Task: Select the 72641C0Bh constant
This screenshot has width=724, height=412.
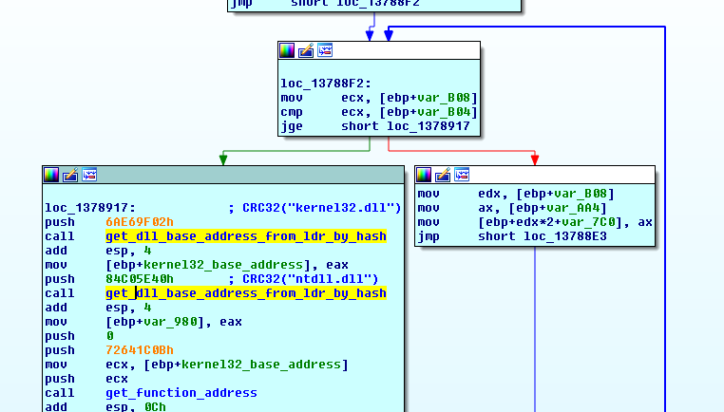Action: 139,350
